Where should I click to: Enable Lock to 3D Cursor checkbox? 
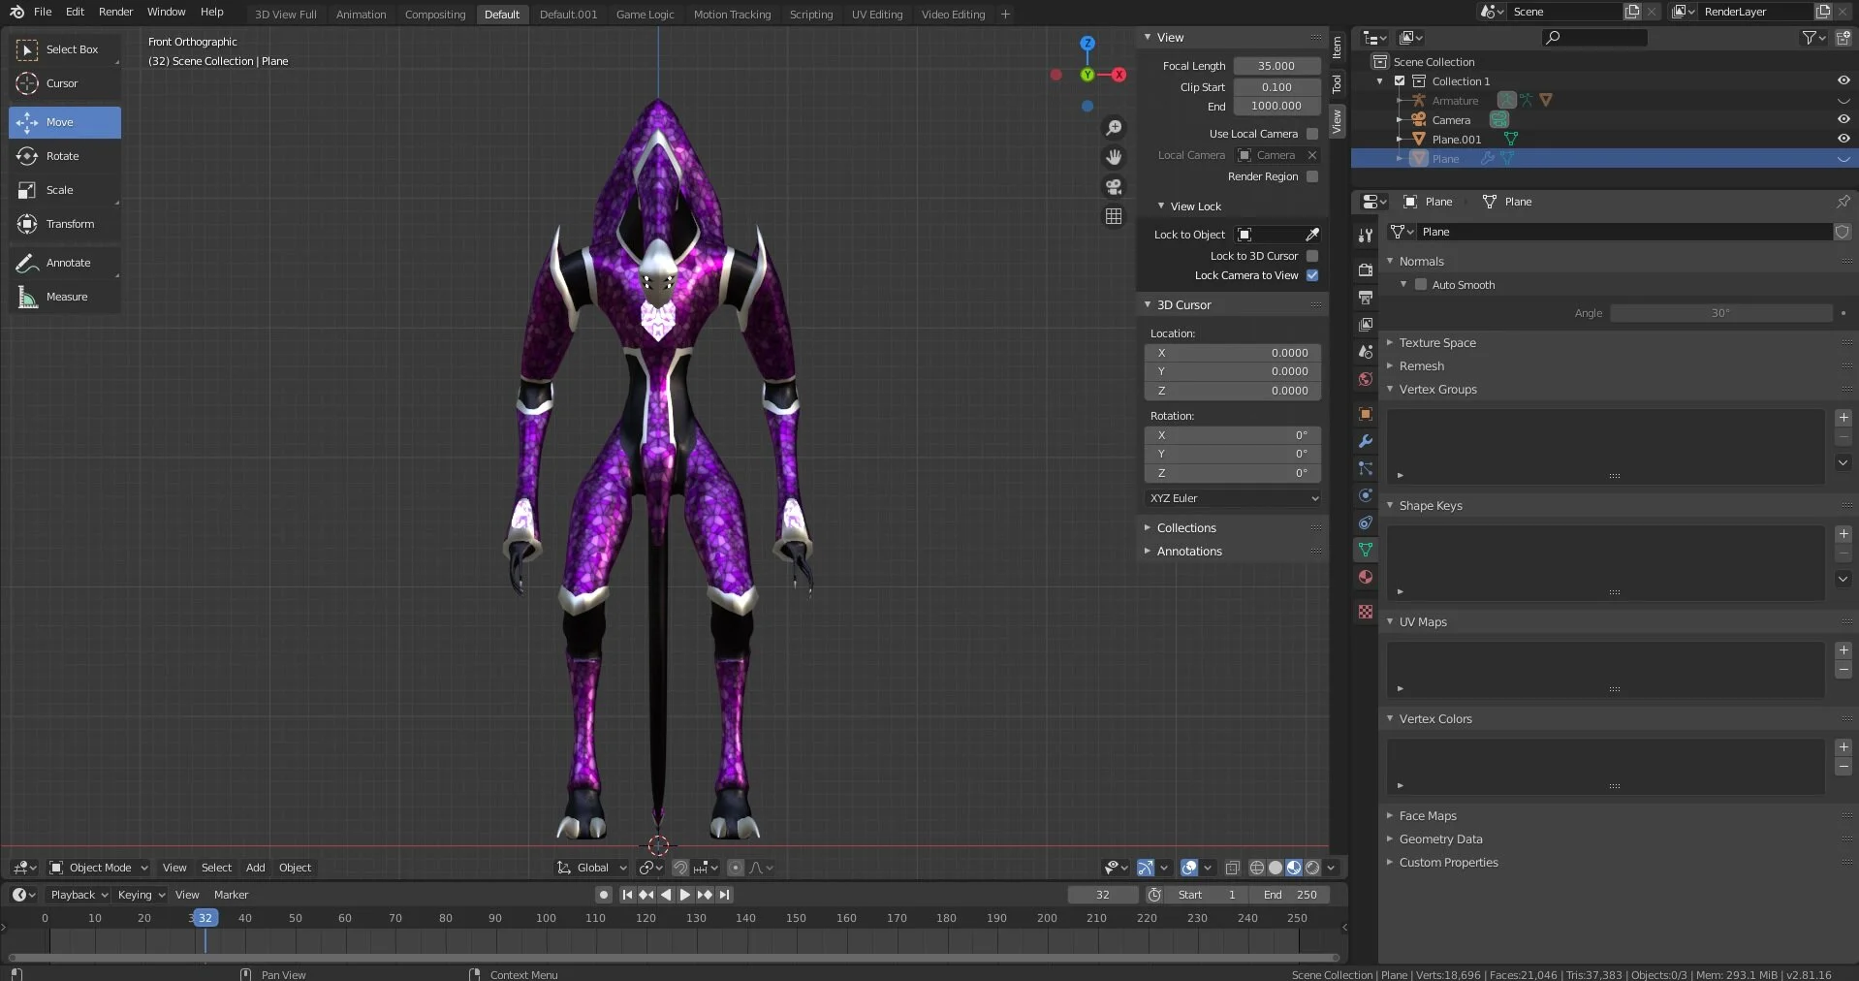(x=1312, y=256)
